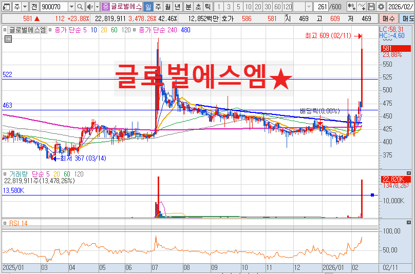The width and height of the screenshot is (415, 274).
Task: Choose interval 60 button
Action: point(278,7)
